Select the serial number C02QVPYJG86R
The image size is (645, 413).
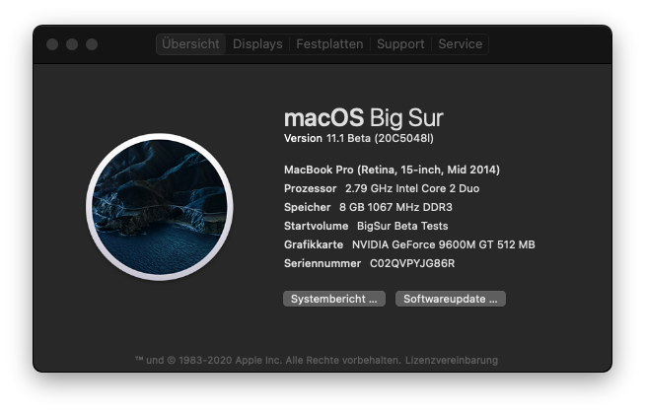[x=412, y=263]
